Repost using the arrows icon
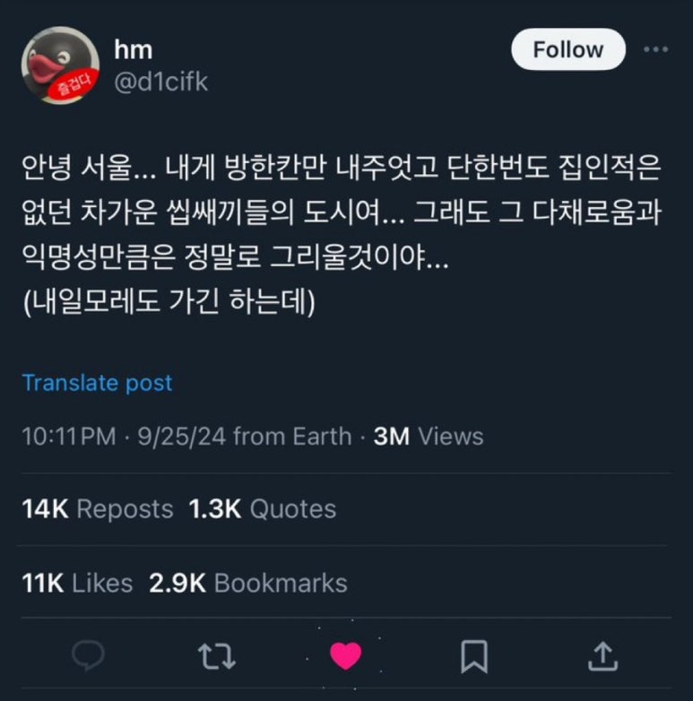 (216, 657)
